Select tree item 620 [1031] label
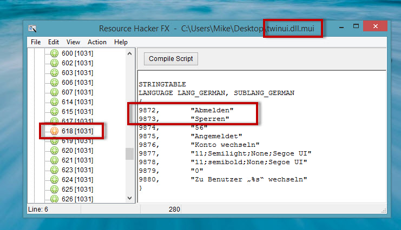The image size is (401, 230). (77, 150)
